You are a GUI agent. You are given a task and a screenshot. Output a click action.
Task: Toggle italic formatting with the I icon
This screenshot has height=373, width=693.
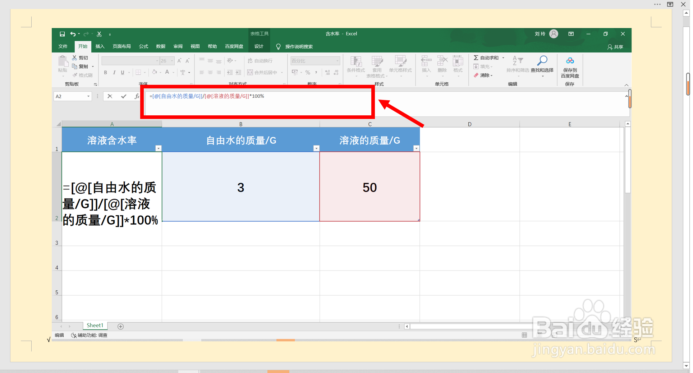point(114,72)
